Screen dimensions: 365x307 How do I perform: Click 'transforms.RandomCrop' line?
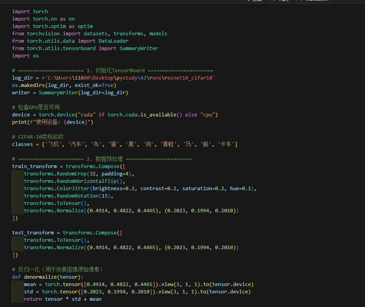pyautogui.click(x=79, y=174)
